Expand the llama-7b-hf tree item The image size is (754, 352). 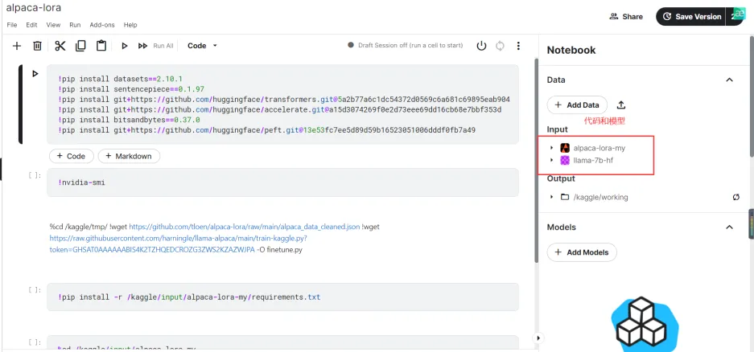(x=551, y=161)
